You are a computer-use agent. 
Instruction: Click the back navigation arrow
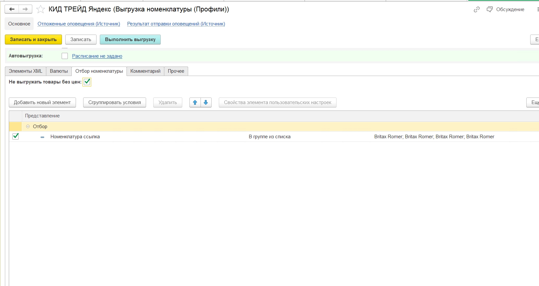tap(12, 9)
